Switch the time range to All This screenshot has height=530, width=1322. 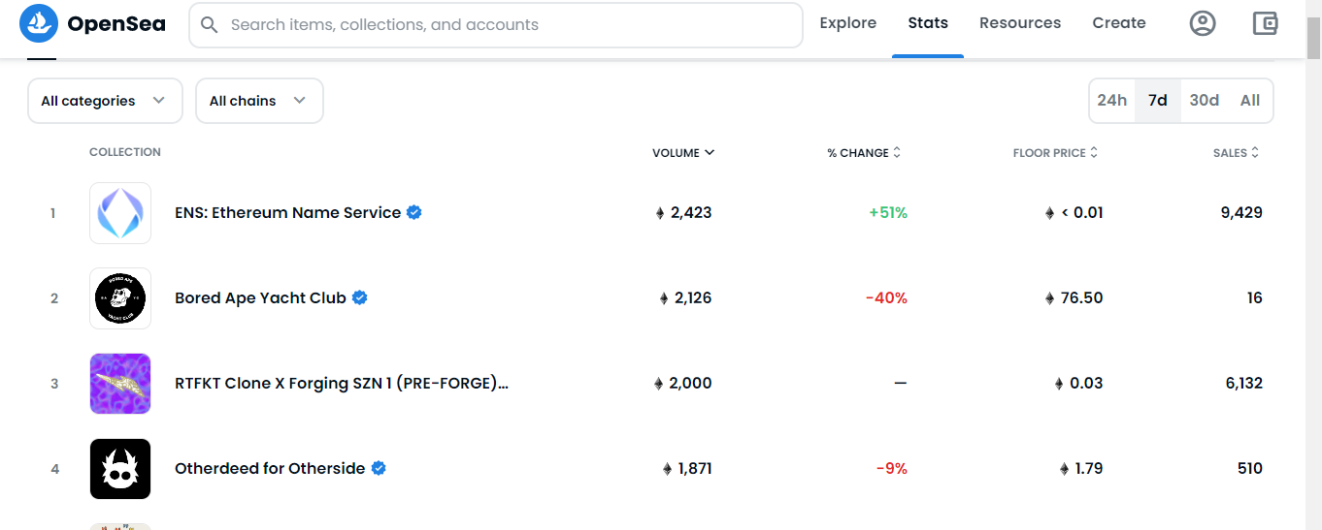[x=1250, y=101]
